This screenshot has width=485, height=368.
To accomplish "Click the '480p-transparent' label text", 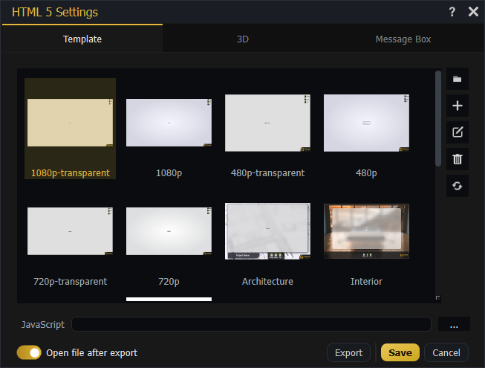I will coord(267,172).
